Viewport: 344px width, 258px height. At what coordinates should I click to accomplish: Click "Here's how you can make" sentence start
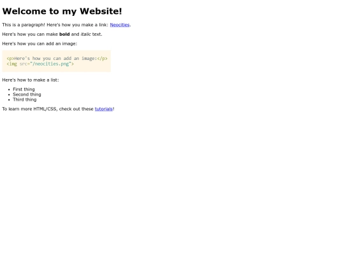(30, 34)
